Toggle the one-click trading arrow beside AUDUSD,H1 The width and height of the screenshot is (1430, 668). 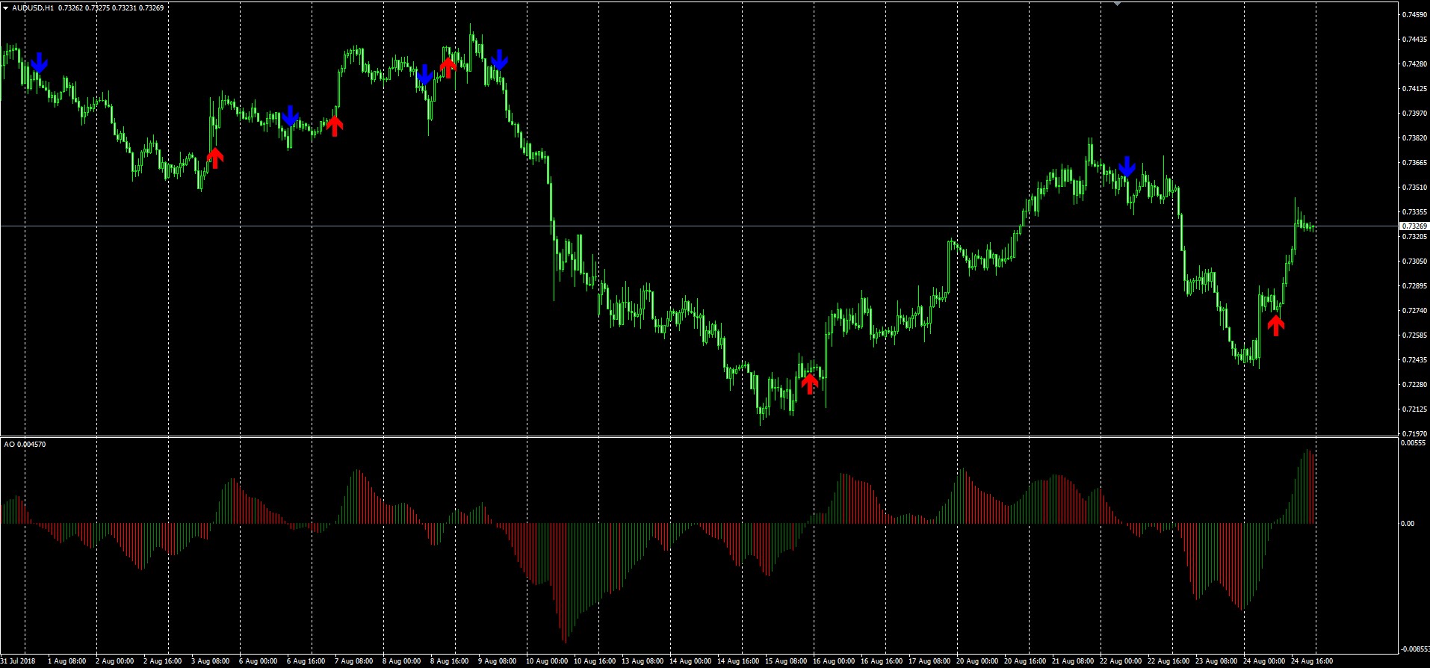[x=5, y=7]
